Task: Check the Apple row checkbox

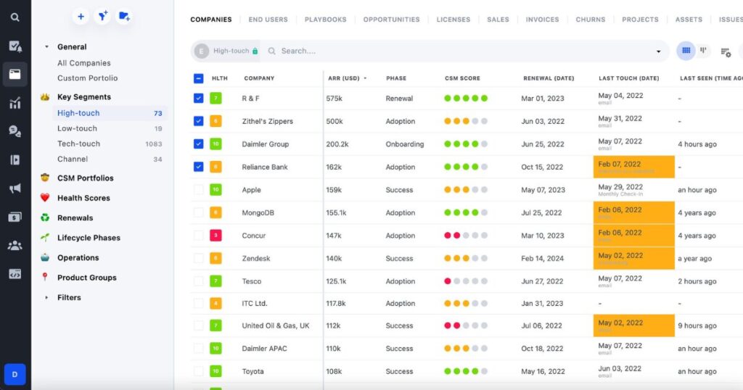Action: pyautogui.click(x=199, y=190)
